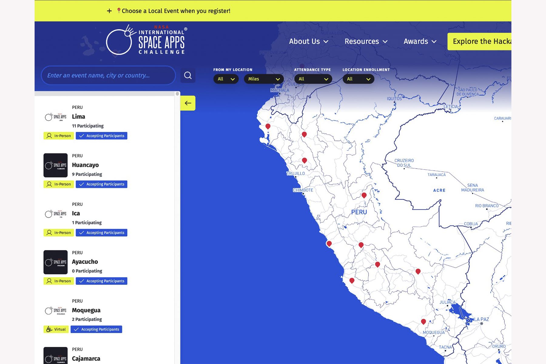Select the northwest coastal map pin near Machala

(268, 126)
